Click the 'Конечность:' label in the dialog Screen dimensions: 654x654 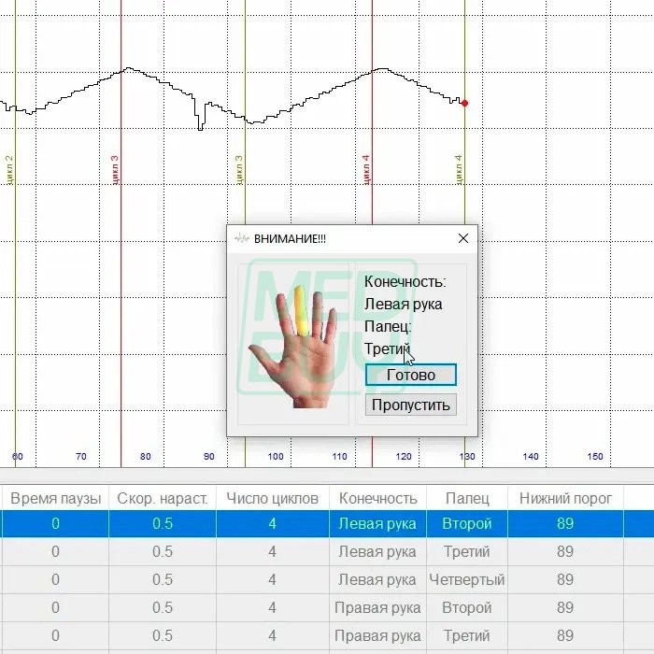click(405, 282)
